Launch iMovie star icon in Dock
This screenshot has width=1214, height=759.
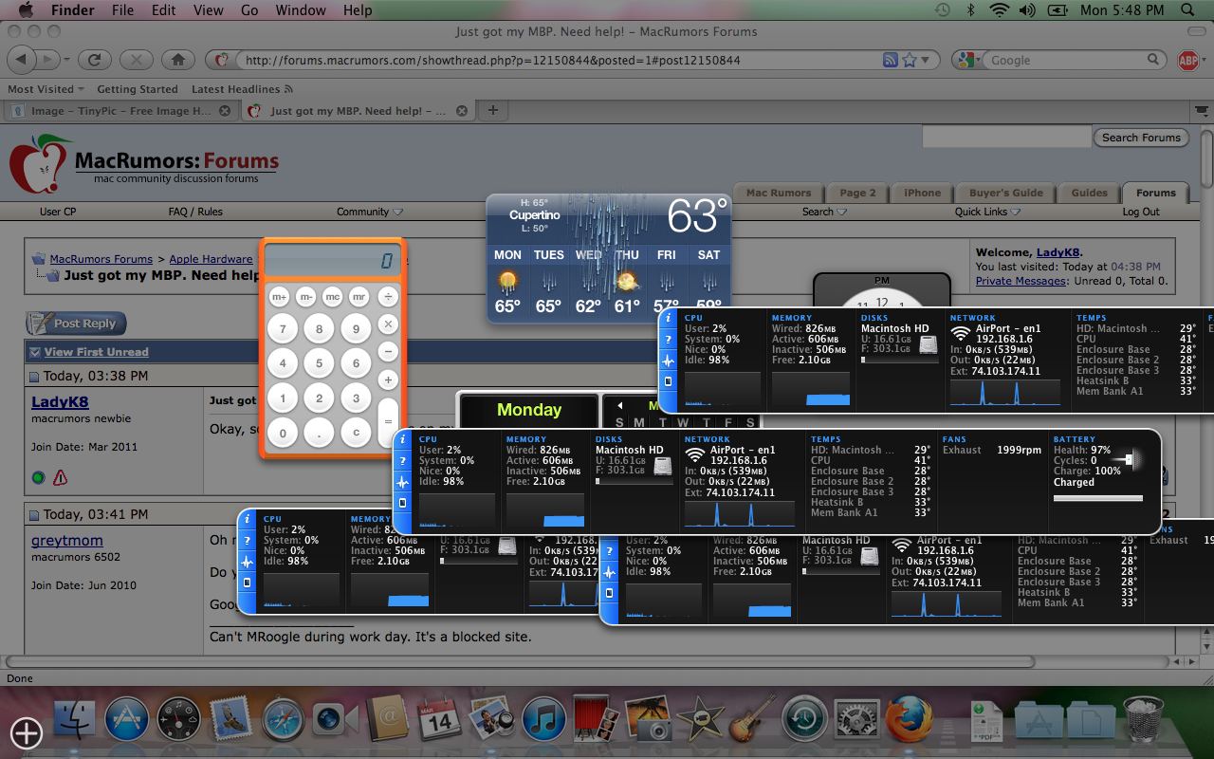coord(700,720)
